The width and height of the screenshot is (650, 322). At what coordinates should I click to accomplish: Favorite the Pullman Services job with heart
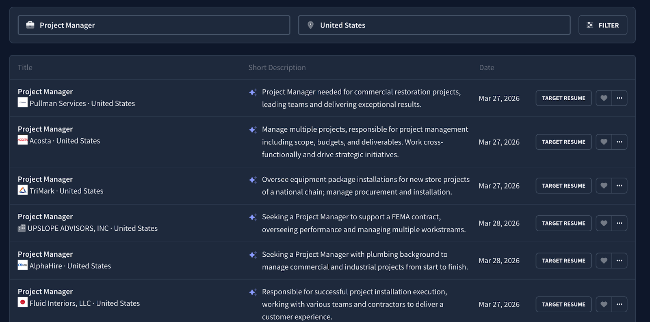click(604, 98)
